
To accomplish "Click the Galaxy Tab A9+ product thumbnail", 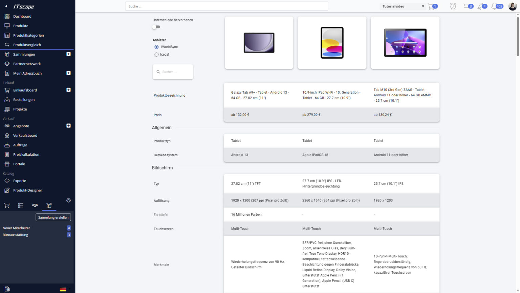I will [259, 43].
